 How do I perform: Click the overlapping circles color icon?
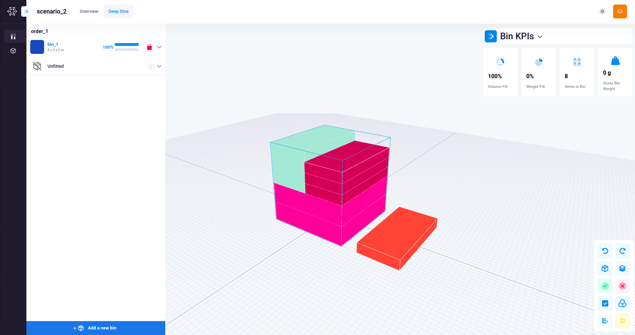(x=623, y=303)
